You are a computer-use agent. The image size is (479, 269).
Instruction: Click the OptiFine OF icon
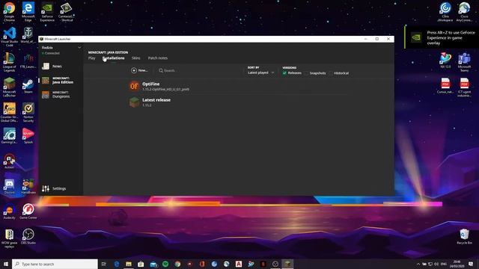134,87
